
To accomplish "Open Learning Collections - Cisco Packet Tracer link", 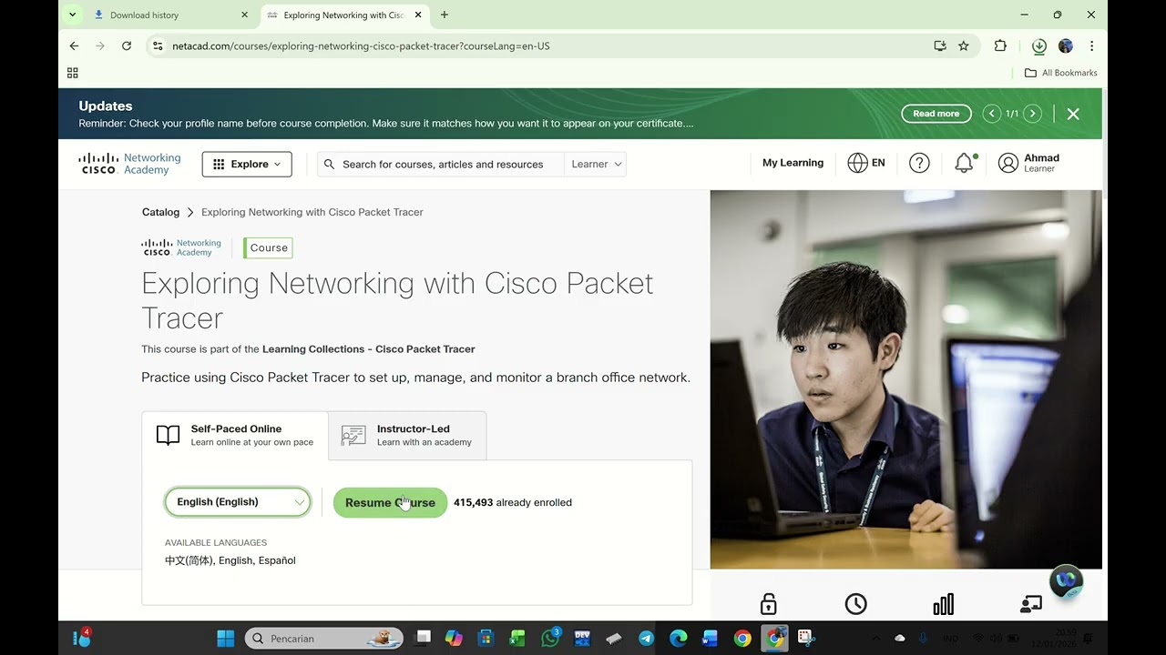I will coord(368,349).
